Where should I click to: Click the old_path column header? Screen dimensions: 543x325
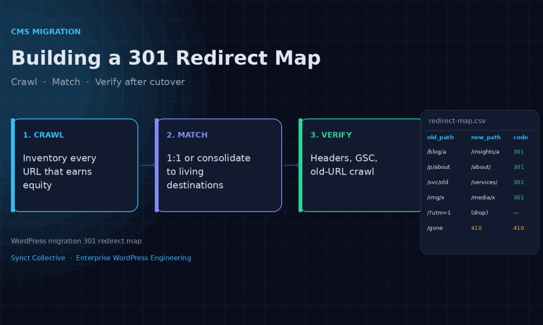click(x=440, y=137)
